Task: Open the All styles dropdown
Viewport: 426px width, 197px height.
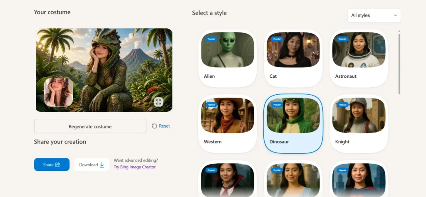Action: (x=374, y=15)
